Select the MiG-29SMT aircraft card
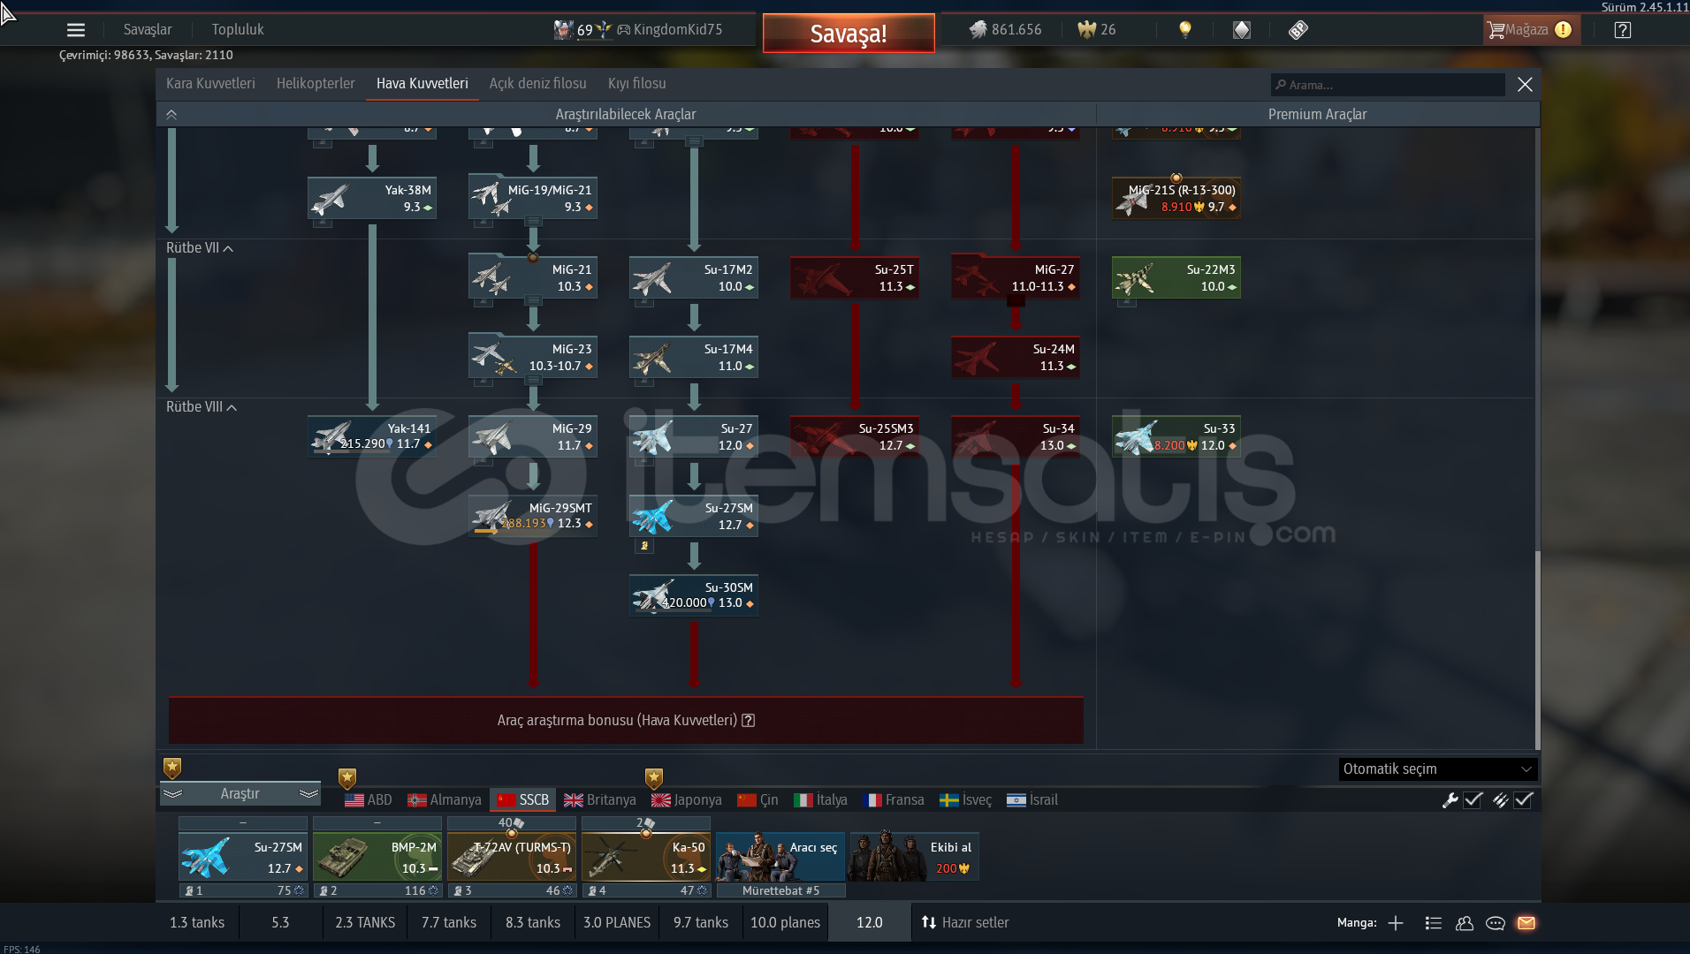 click(x=533, y=517)
